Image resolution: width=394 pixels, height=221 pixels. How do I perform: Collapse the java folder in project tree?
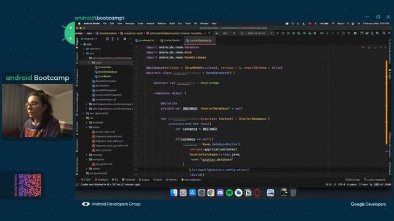[x=84, y=53]
